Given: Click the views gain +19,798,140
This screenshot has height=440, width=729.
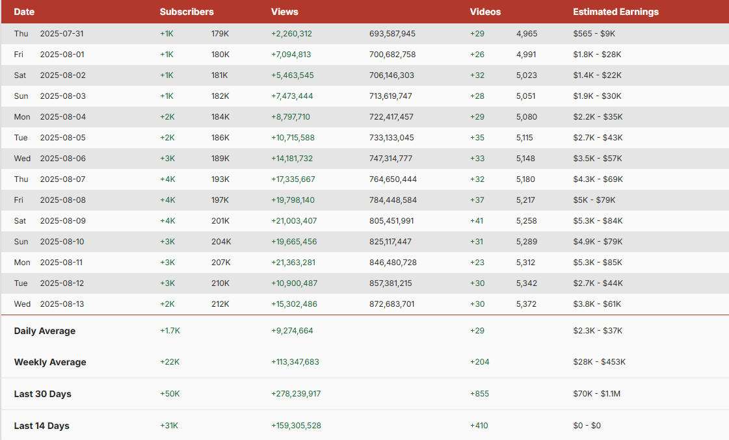Looking at the screenshot, I should pos(293,200).
